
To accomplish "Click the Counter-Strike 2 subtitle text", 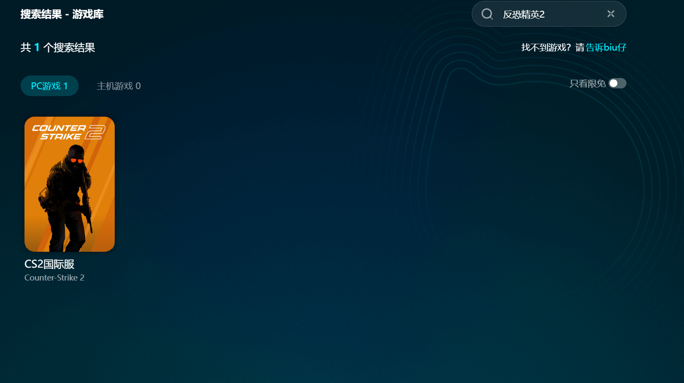I will tap(55, 277).
